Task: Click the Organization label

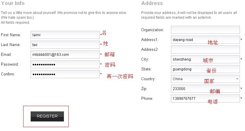Action: click(x=153, y=30)
